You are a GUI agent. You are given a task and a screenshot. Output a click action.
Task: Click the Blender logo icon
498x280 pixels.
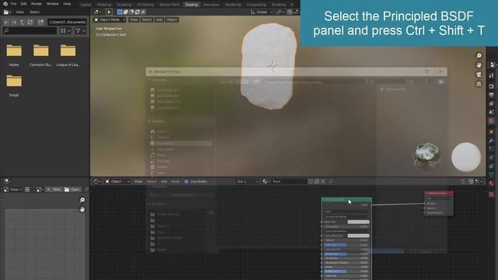click(5, 4)
